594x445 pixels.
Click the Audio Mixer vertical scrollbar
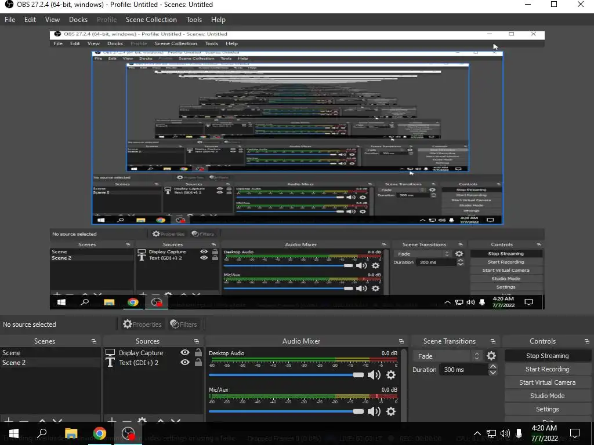click(x=404, y=385)
